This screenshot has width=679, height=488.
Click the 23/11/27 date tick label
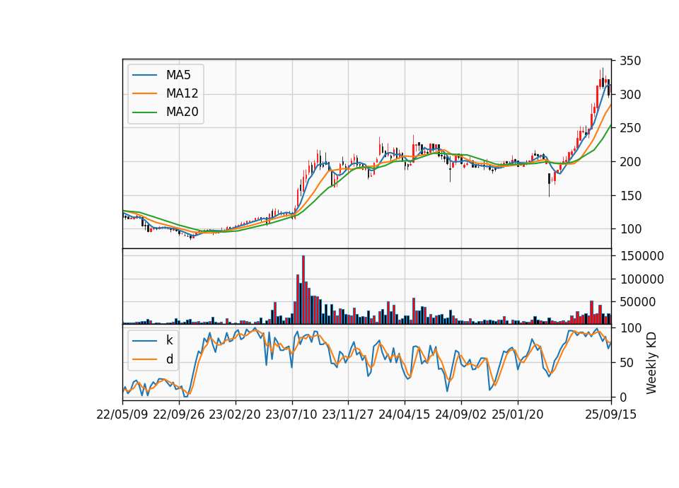(x=348, y=414)
